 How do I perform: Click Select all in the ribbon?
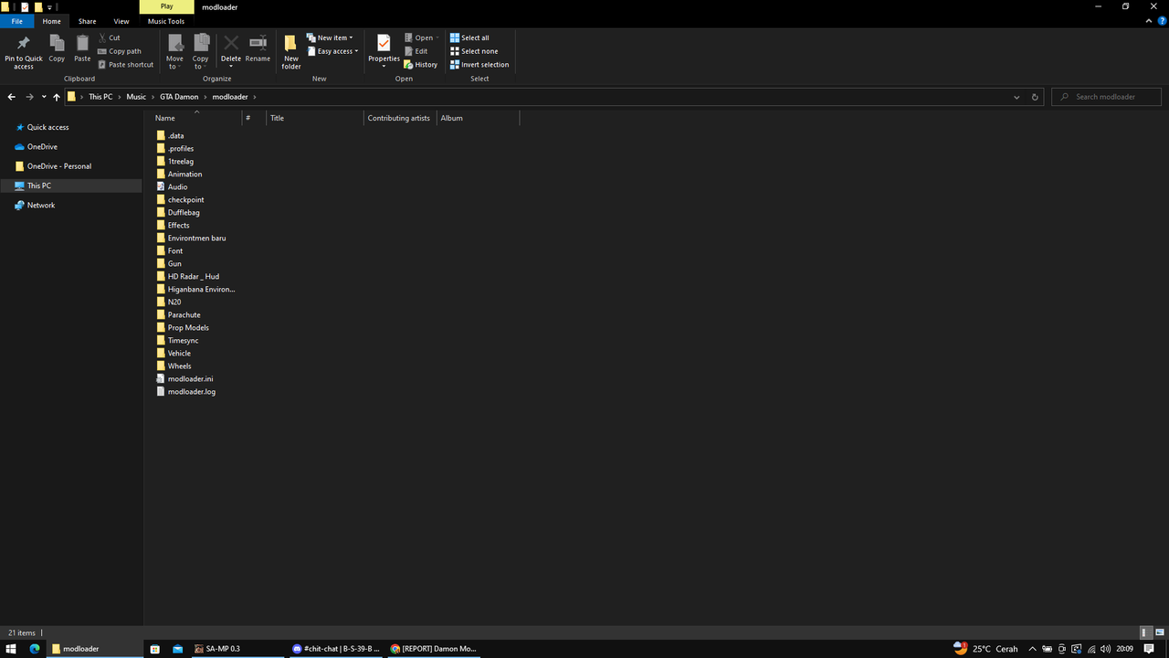point(469,37)
